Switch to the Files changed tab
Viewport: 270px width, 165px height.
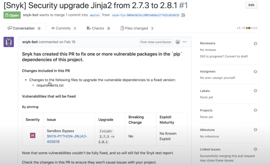[x=137, y=28]
